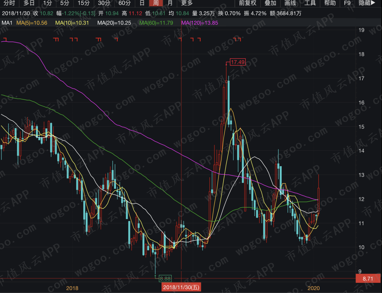Click the 17.49 high price label
The height and width of the screenshot is (293, 382).
(x=238, y=62)
